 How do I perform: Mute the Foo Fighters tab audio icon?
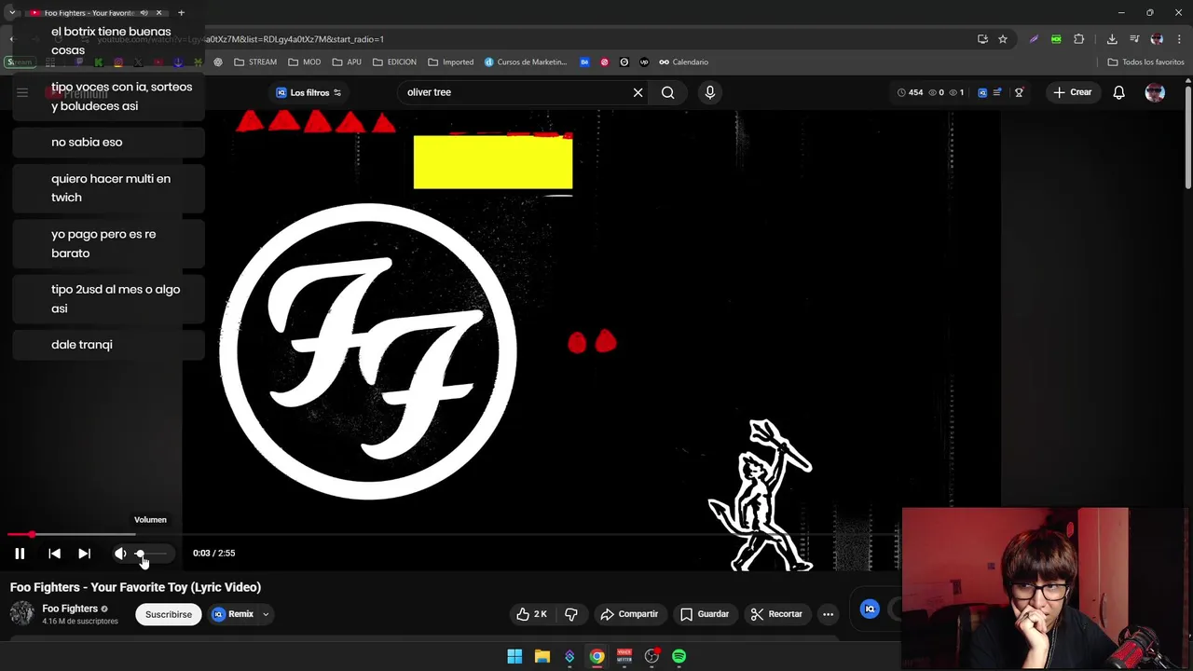pos(144,13)
